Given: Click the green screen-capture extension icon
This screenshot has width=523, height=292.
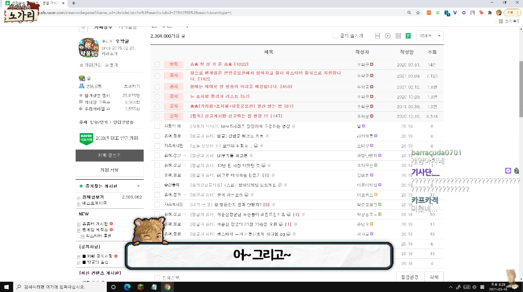Looking at the screenshot, I should pos(438,13).
